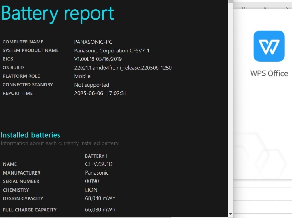The image size is (292, 218).
Task: Click the WPS Office logo icon
Action: point(269,46)
